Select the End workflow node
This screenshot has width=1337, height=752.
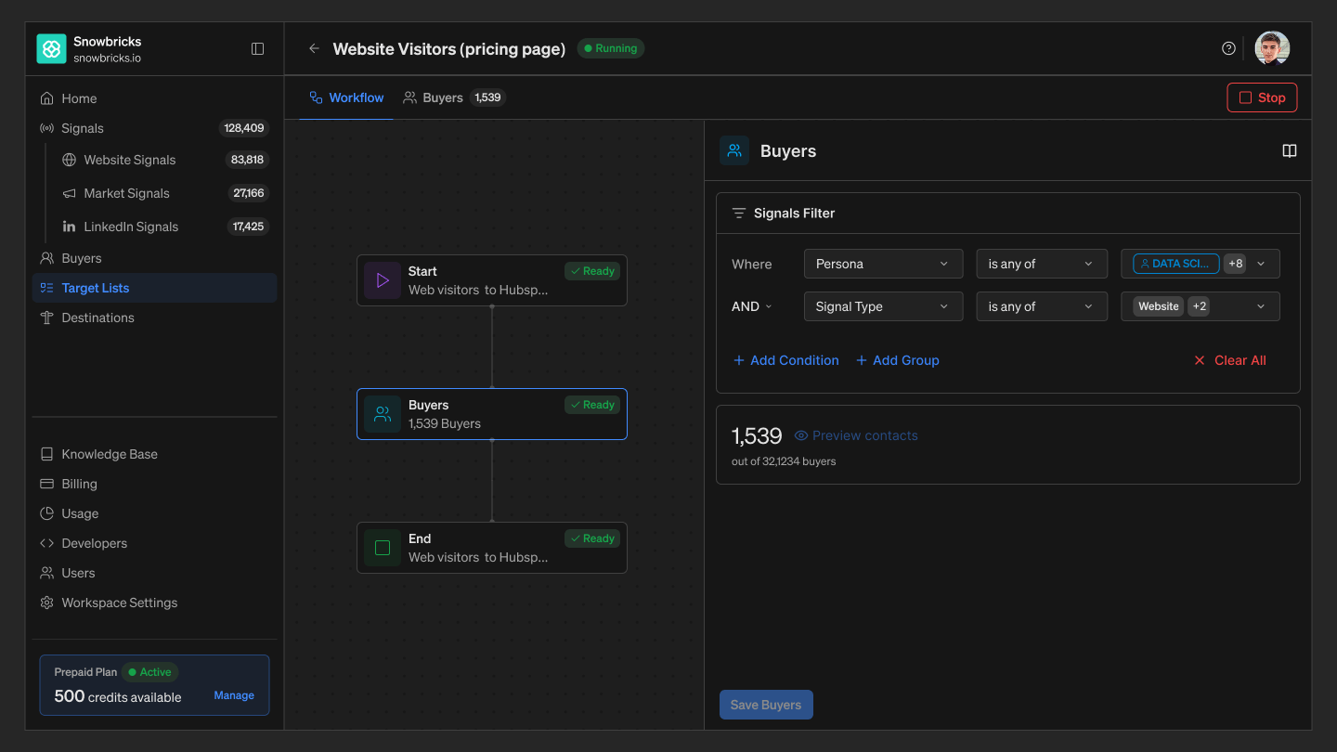coord(492,548)
